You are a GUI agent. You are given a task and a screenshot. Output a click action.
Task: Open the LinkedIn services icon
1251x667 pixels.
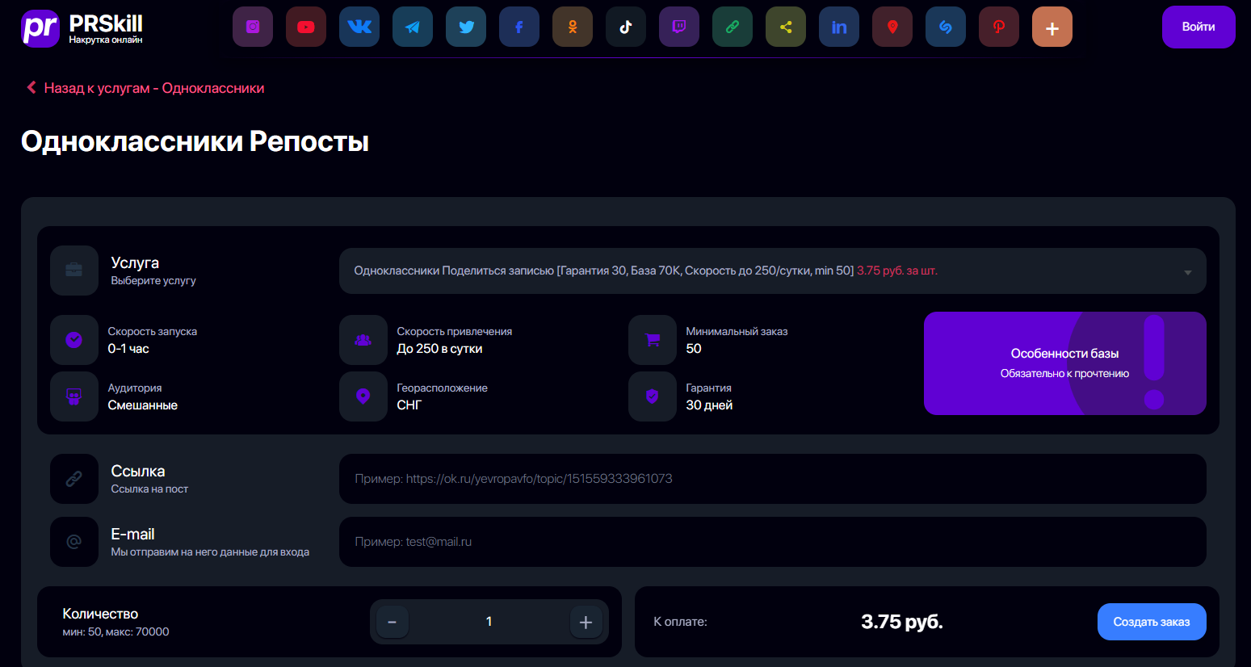pyautogui.click(x=839, y=27)
